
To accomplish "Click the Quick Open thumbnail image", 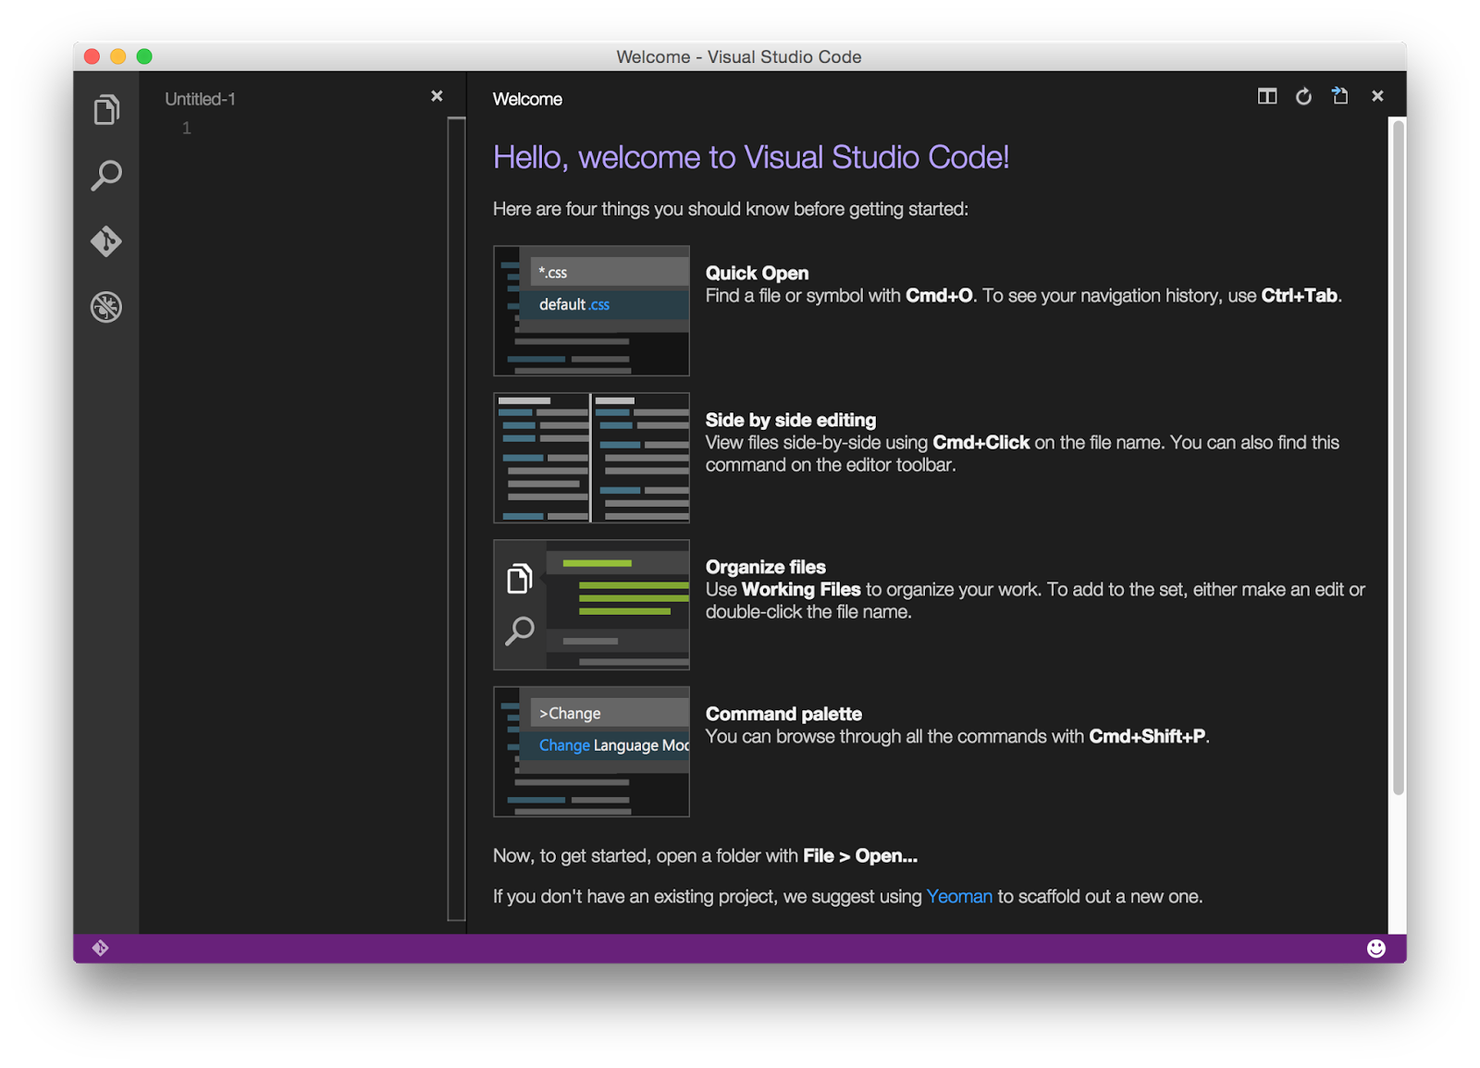I will (x=591, y=311).
